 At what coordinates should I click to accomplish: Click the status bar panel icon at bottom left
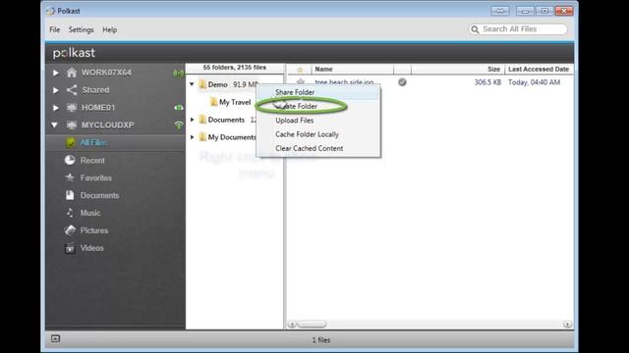(x=55, y=339)
